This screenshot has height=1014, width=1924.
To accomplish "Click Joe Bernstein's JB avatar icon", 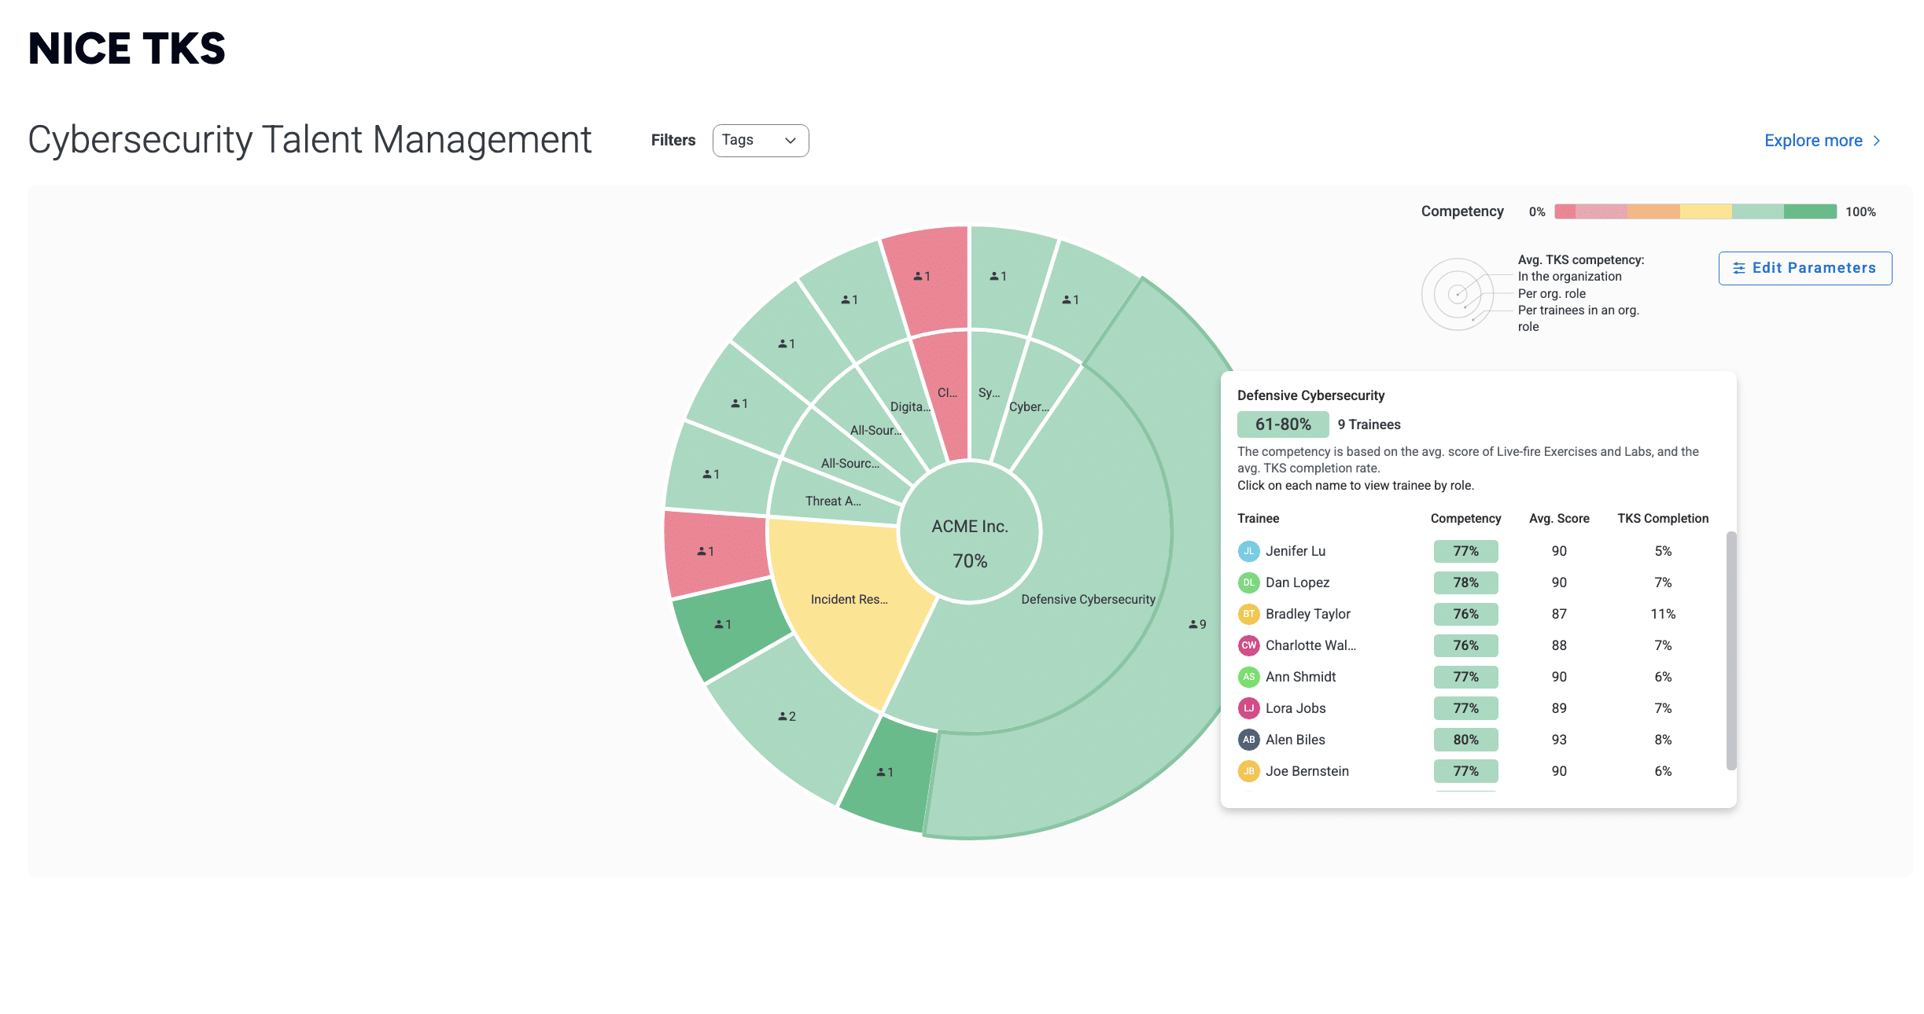I will click(1248, 771).
